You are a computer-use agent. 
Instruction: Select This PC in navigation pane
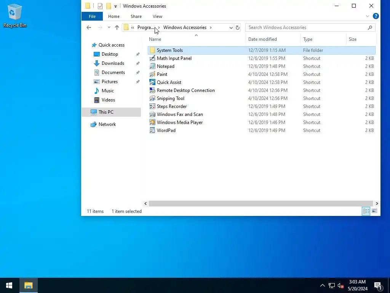pyautogui.click(x=111, y=112)
